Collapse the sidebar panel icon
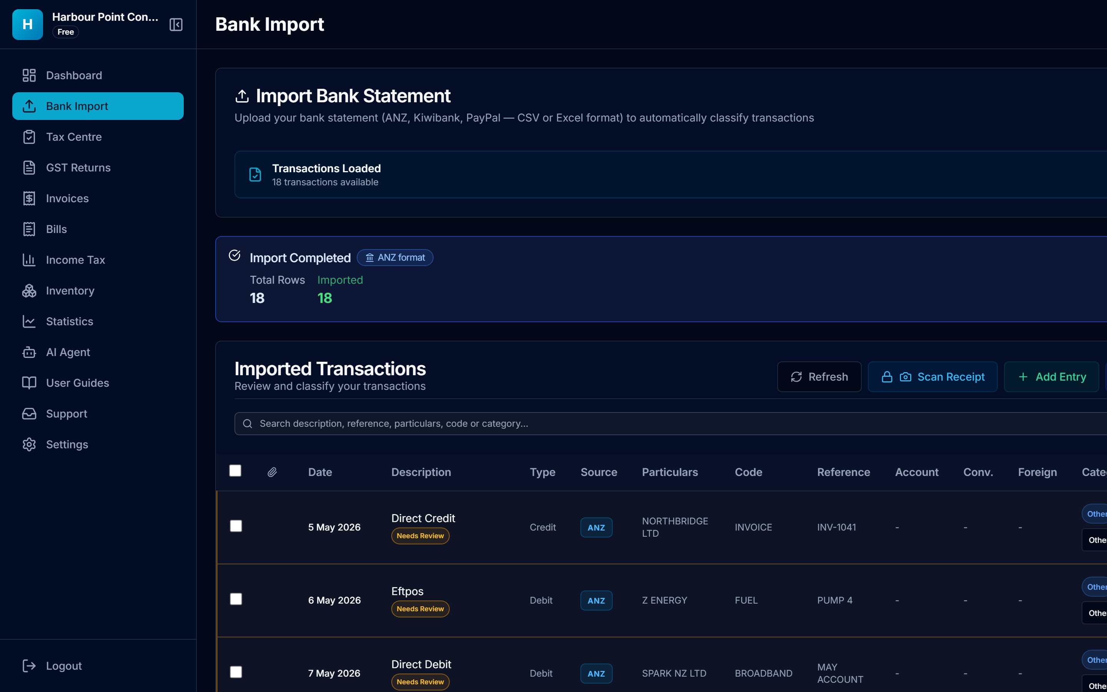1107x692 pixels. click(176, 24)
